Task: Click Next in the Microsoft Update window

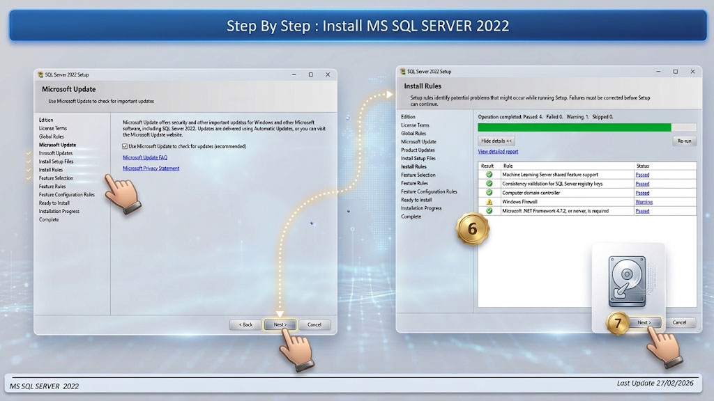Action: (280, 324)
